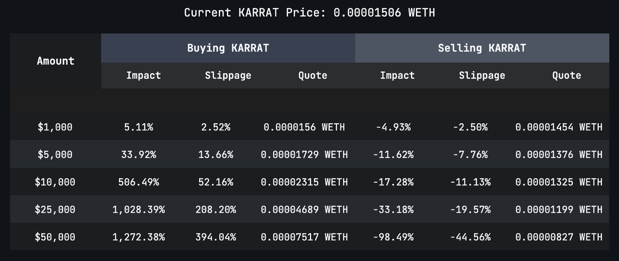The width and height of the screenshot is (619, 261).
Task: Select the $1,000 amount row
Action: point(55,127)
